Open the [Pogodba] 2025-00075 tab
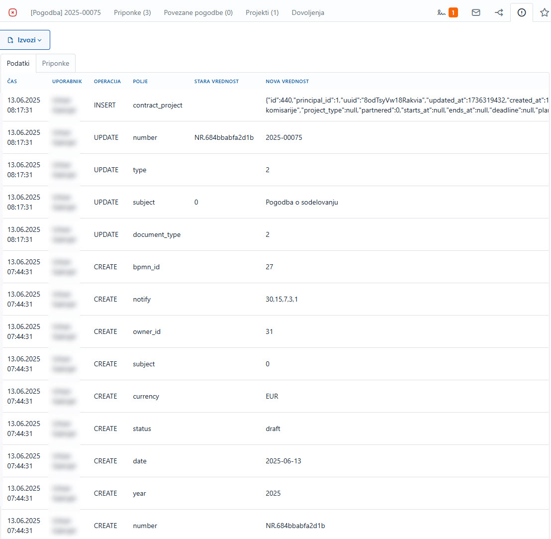Viewport: 551px width, 539px height. click(66, 12)
